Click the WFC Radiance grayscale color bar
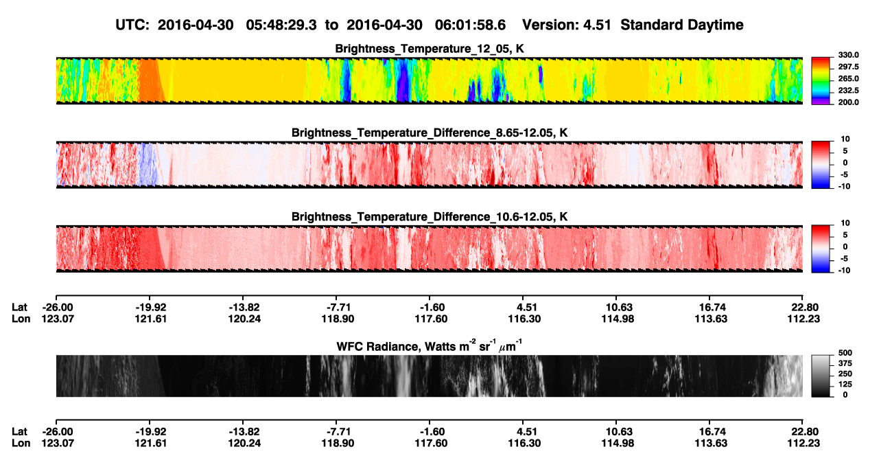The height and width of the screenshot is (458, 892). [821, 376]
